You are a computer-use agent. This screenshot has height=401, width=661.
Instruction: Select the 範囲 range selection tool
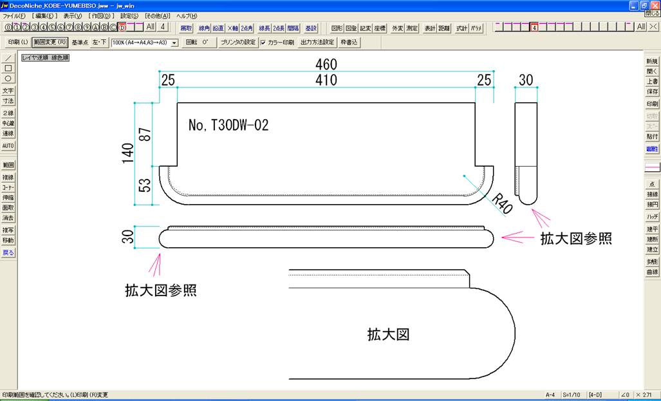[8, 165]
